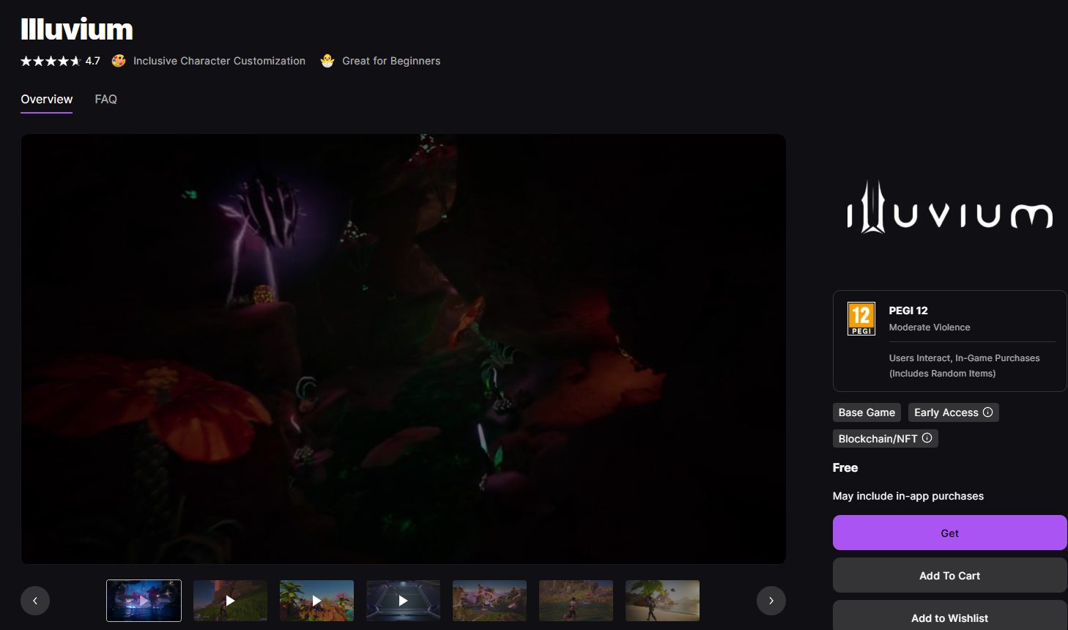Viewport: 1068px width, 630px height.
Task: Play the third video thumbnail with flowers
Action: pyautogui.click(x=316, y=601)
